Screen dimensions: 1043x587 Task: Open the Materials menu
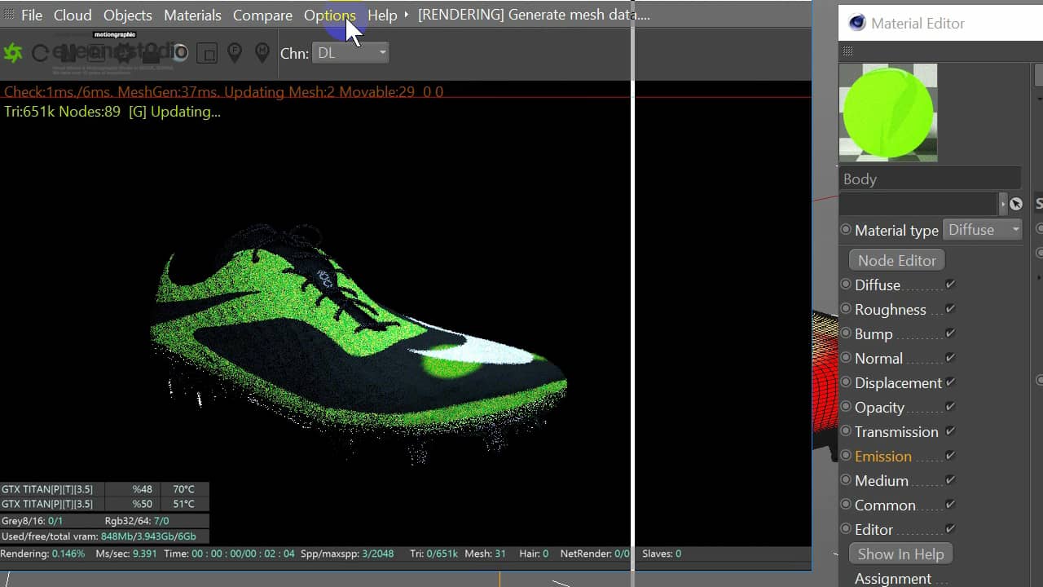click(x=192, y=15)
